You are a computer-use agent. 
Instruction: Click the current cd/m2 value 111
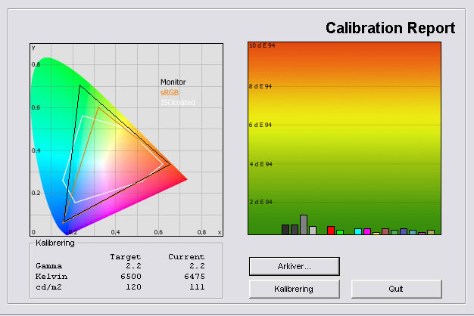[195, 287]
